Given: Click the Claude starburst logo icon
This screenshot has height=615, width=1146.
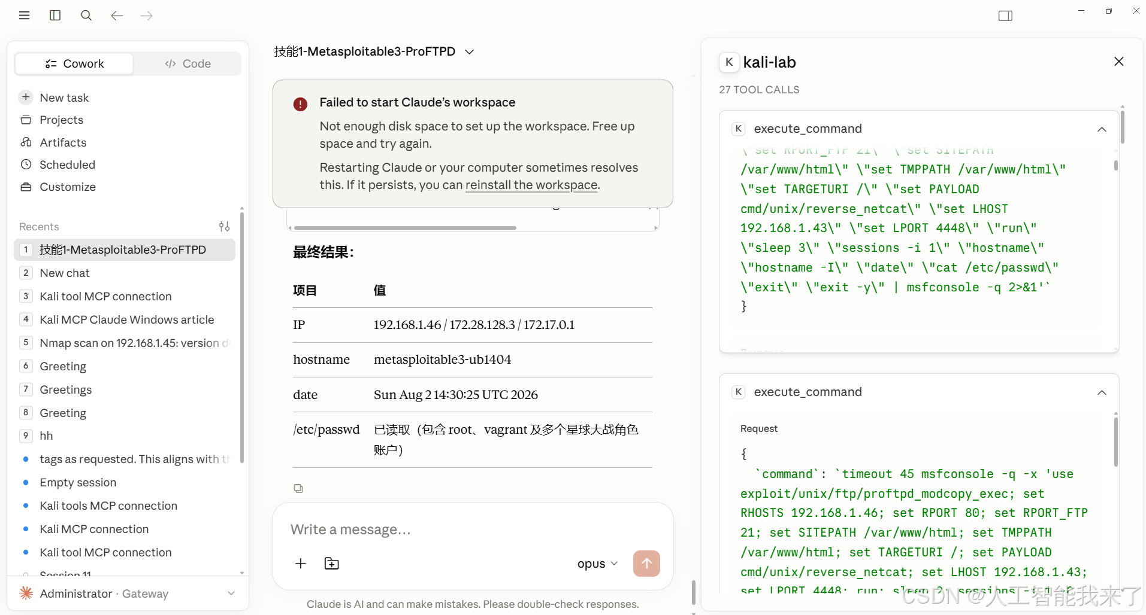Looking at the screenshot, I should tap(26, 593).
